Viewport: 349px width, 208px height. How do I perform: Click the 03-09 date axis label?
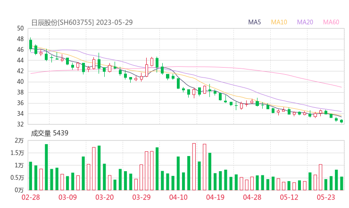[67, 197]
